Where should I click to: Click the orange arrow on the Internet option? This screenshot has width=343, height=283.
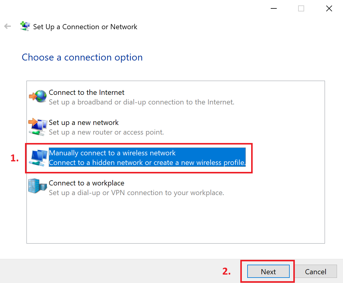(33, 96)
